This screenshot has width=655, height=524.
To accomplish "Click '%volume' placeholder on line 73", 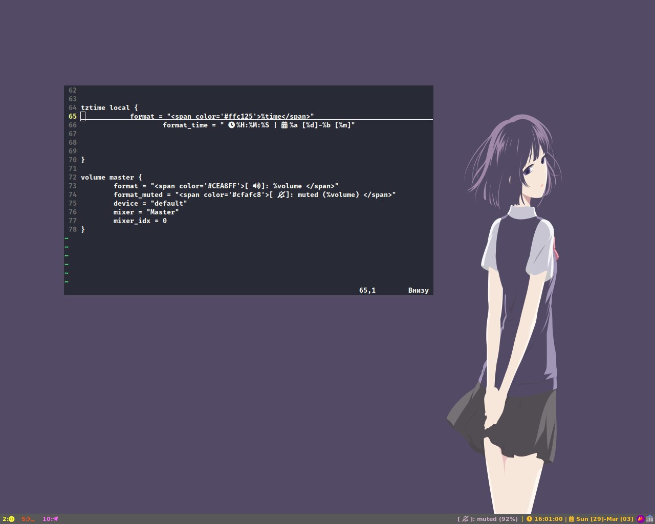I will pos(288,186).
